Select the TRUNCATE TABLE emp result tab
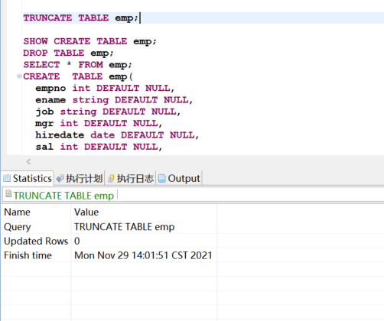The height and width of the screenshot is (321, 384). [x=60, y=196]
